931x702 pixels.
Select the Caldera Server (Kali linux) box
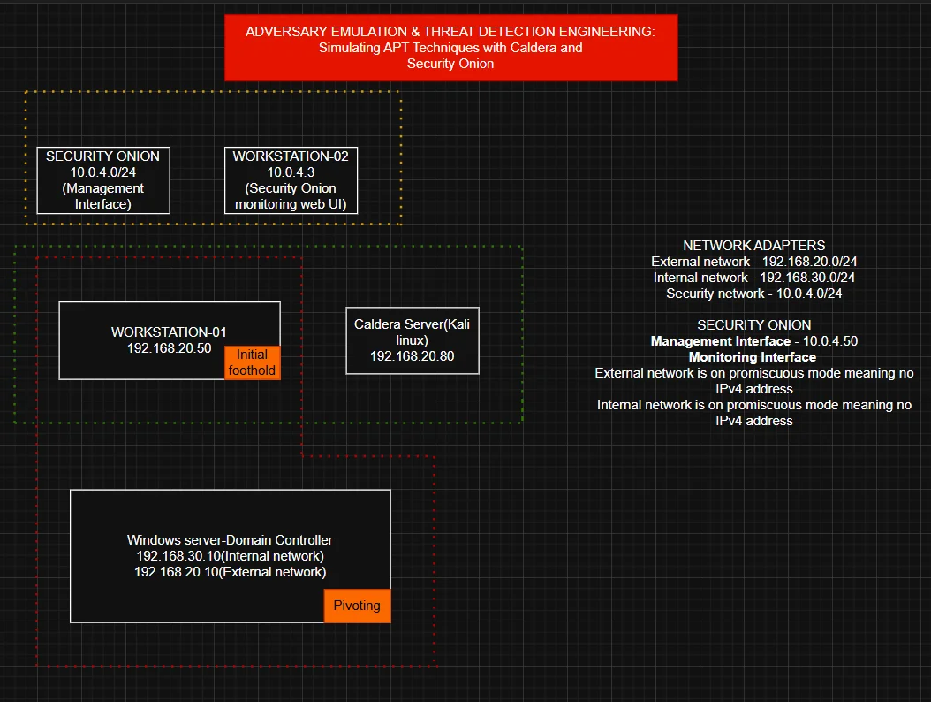412,340
